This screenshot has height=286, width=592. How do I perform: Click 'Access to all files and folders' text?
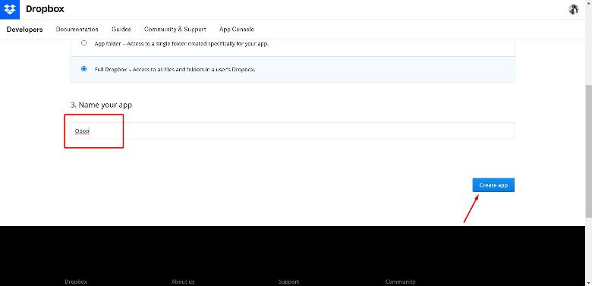pos(194,70)
